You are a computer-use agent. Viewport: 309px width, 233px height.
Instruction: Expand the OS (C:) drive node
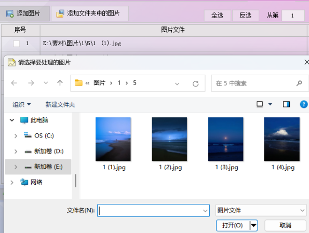tap(16, 136)
